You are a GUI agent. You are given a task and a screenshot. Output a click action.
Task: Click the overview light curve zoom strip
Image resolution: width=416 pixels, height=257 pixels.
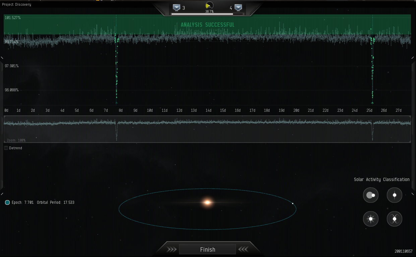tap(207, 129)
